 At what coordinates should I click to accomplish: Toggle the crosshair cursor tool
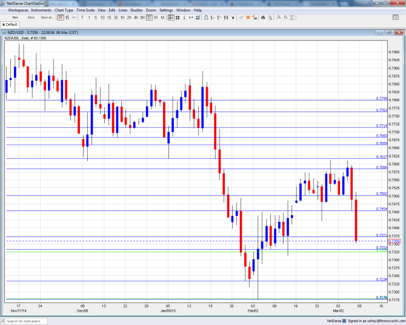[x=171, y=18]
